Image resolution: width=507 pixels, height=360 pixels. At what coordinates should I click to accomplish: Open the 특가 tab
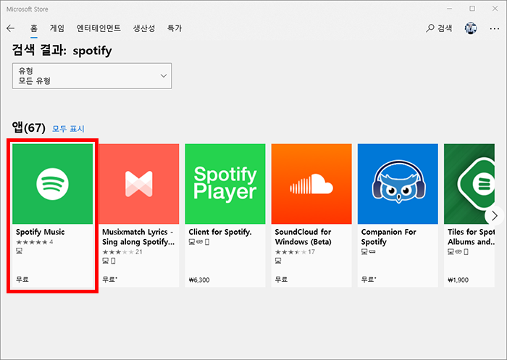[x=175, y=28]
